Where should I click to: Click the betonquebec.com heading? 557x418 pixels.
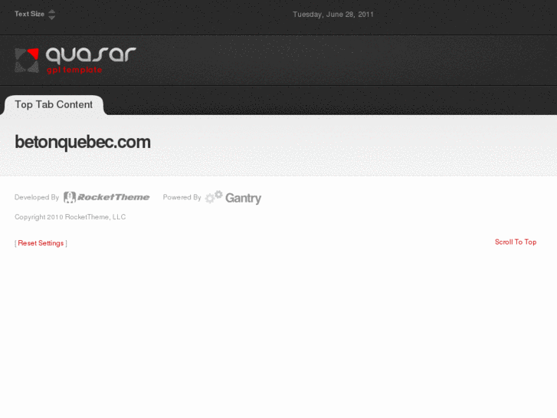pos(83,143)
